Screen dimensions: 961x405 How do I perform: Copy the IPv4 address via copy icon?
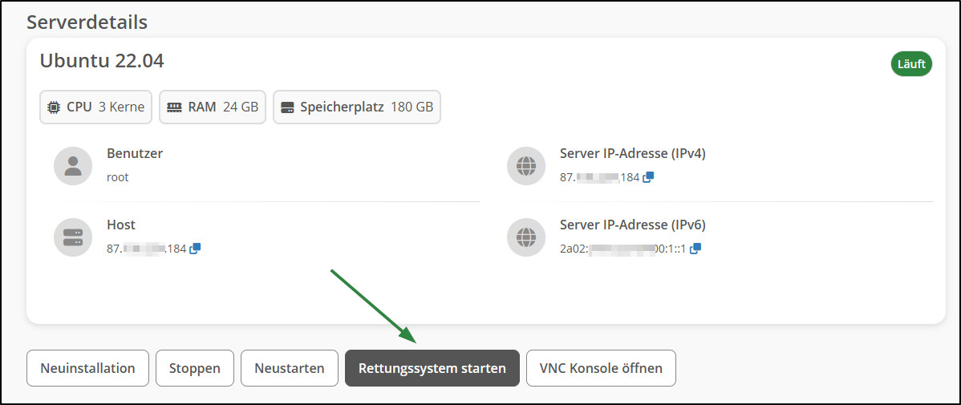pos(648,177)
